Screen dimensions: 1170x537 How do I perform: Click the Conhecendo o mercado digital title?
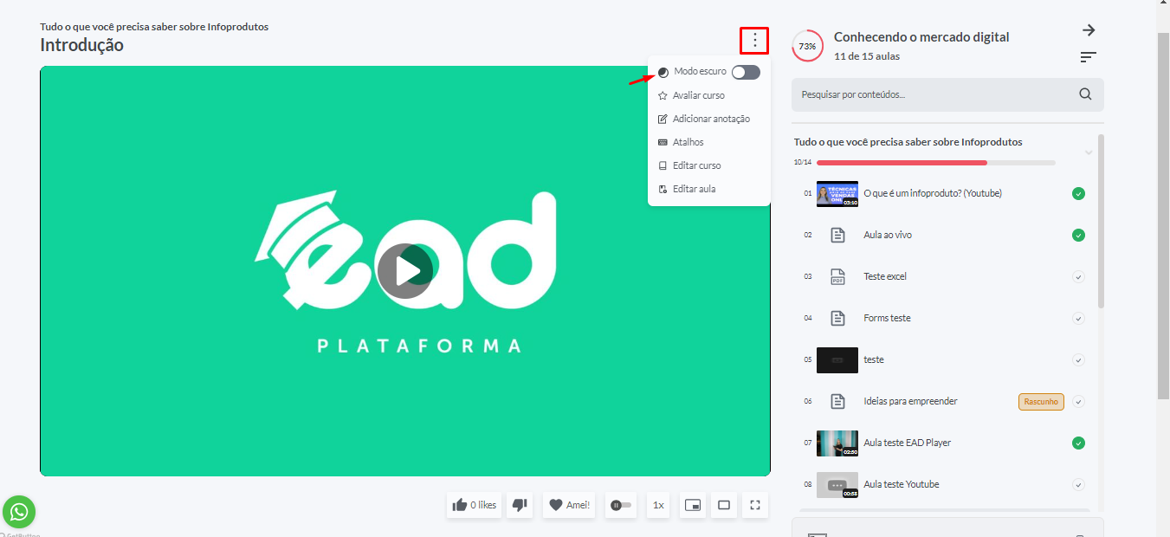coord(921,37)
